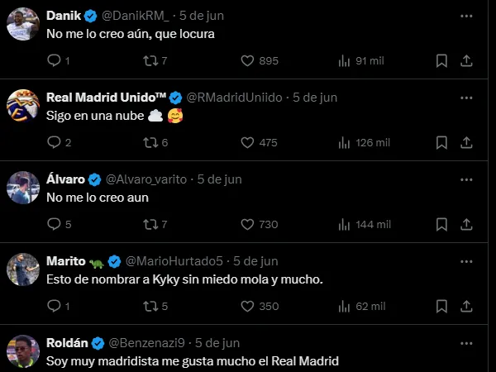Open Álvaro's profile picture
Screen dimensions: 496x372
coord(23,188)
